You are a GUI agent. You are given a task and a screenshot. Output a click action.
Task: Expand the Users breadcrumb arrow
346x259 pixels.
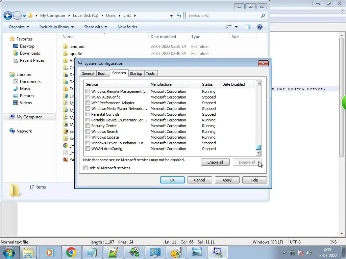pyautogui.click(x=119, y=16)
